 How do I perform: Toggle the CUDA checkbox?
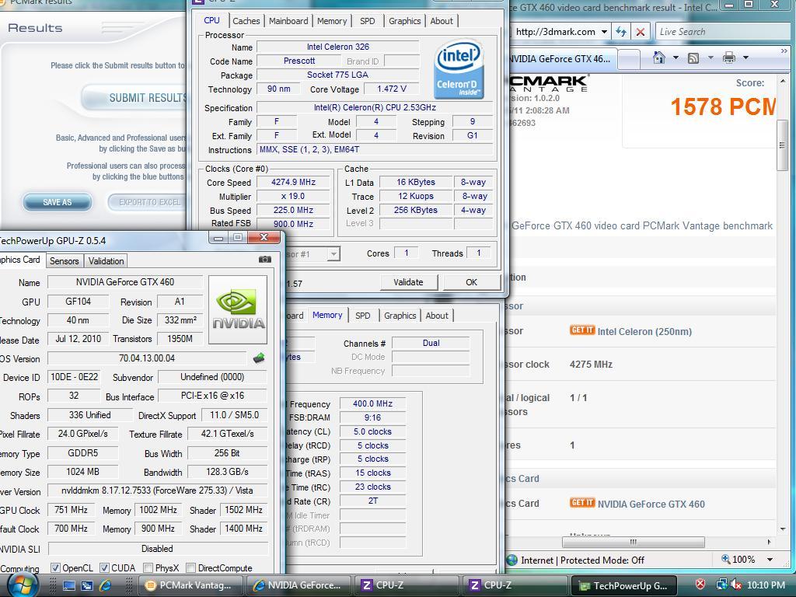coord(104,567)
